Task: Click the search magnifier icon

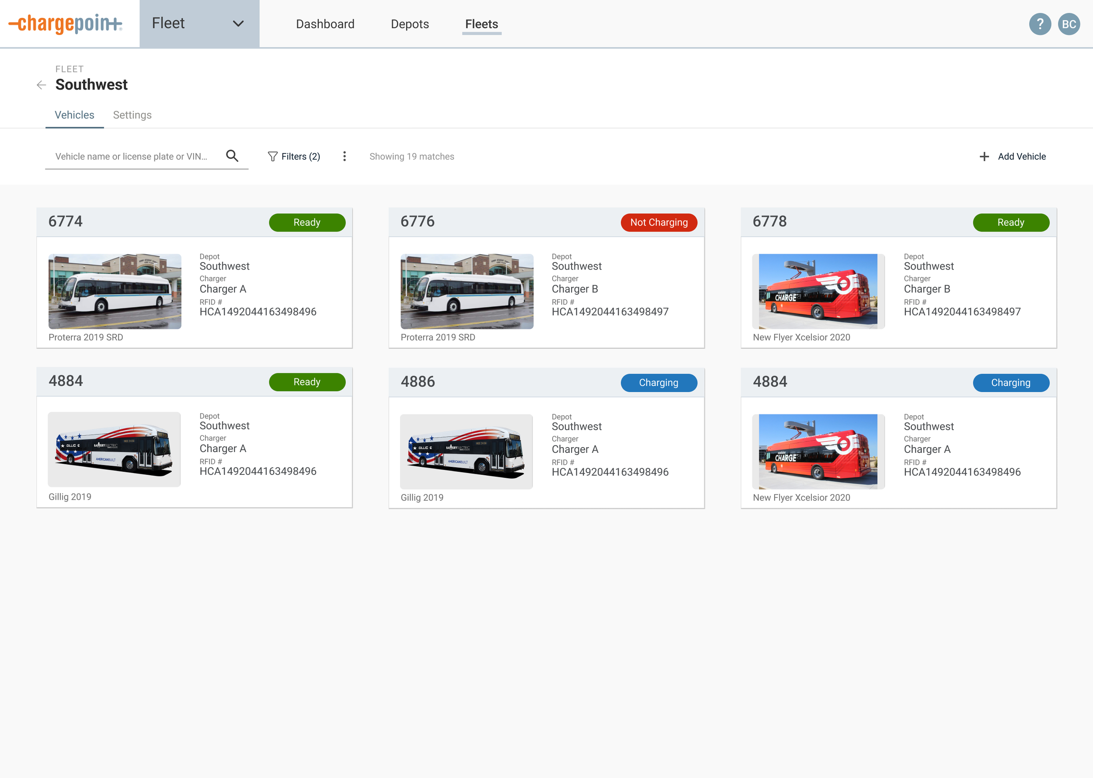Action: 232,156
